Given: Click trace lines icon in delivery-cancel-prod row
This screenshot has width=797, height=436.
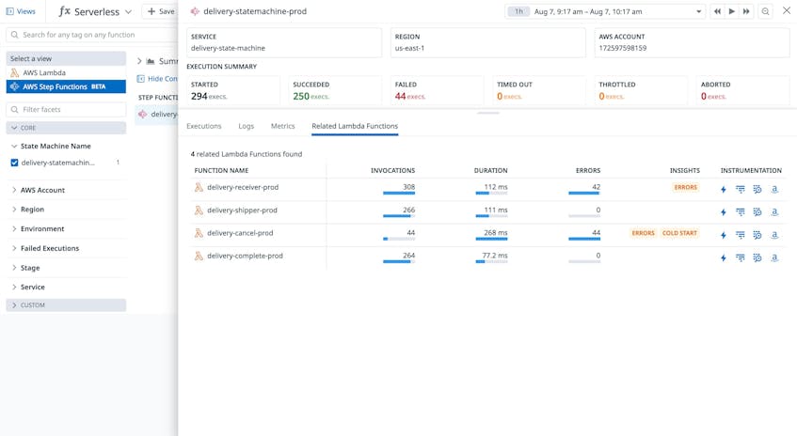Looking at the screenshot, I should [740, 235].
